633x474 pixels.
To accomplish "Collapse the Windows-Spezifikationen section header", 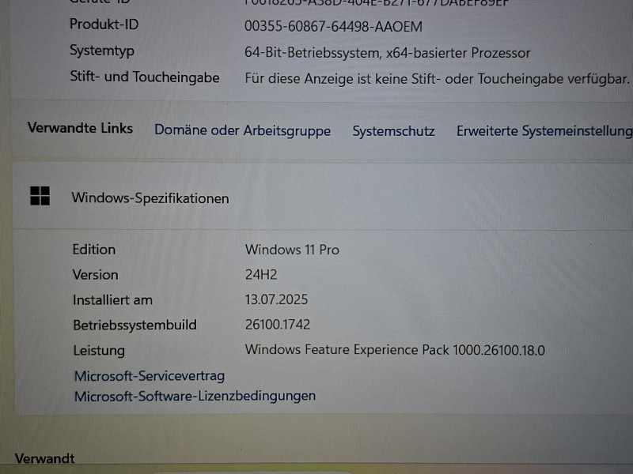I will tap(323, 197).
